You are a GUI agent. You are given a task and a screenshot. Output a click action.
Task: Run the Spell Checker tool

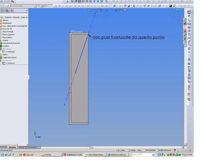(125, 6)
